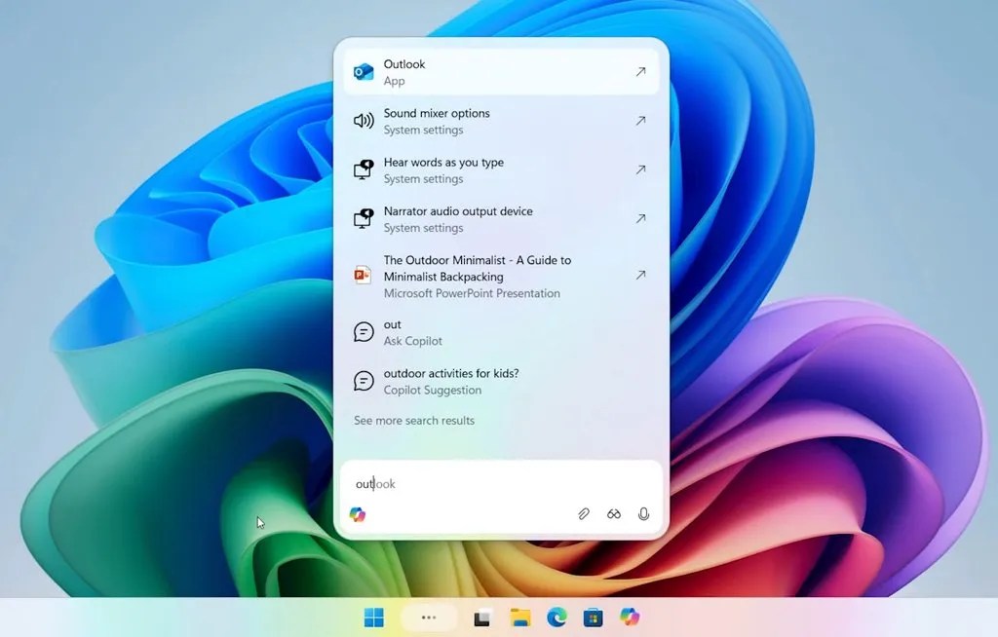Open File Explorer from the taskbar
Viewport: 998px width, 637px height.
tap(521, 617)
